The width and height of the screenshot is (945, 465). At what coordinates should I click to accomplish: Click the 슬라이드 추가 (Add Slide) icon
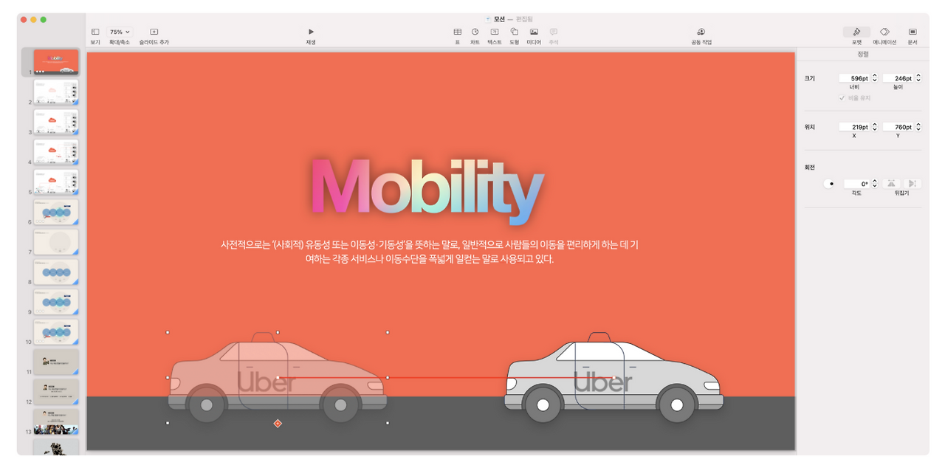point(154,32)
